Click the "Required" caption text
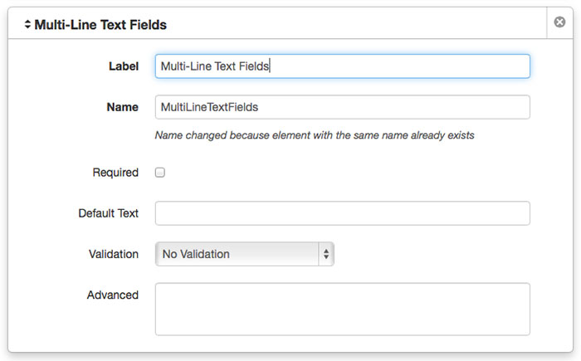The width and height of the screenshot is (581, 361). tap(115, 173)
